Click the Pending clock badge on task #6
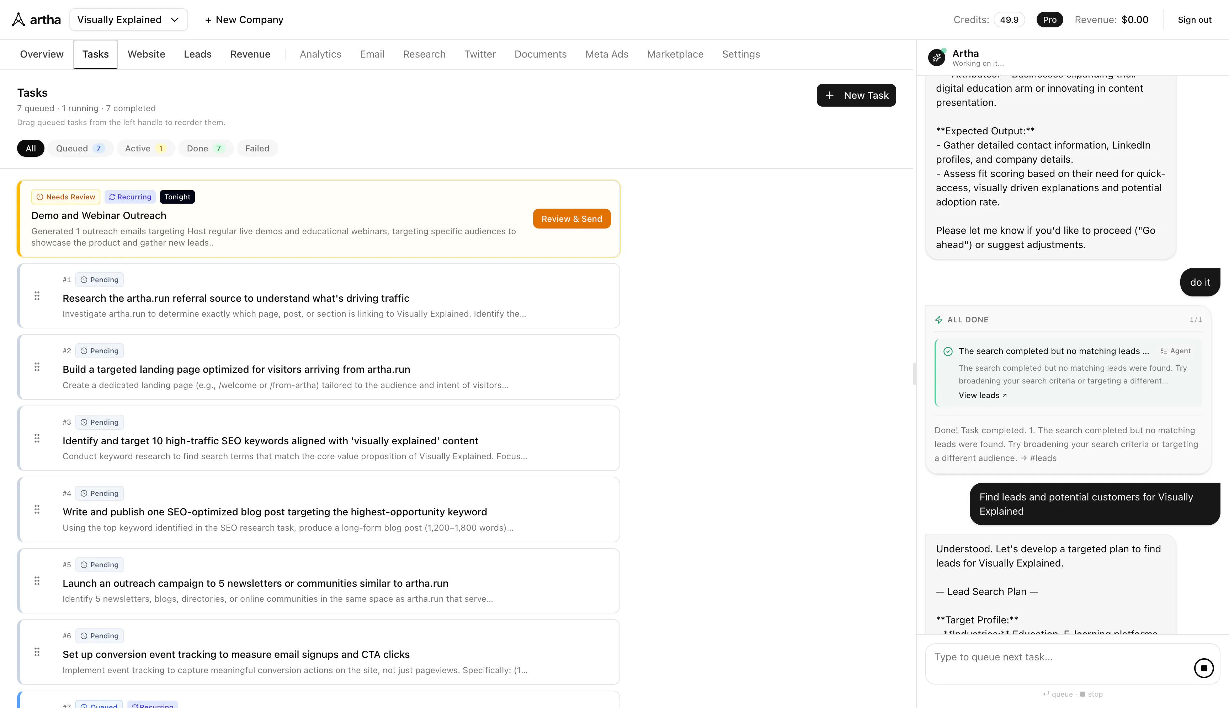This screenshot has width=1229, height=708. pos(99,635)
